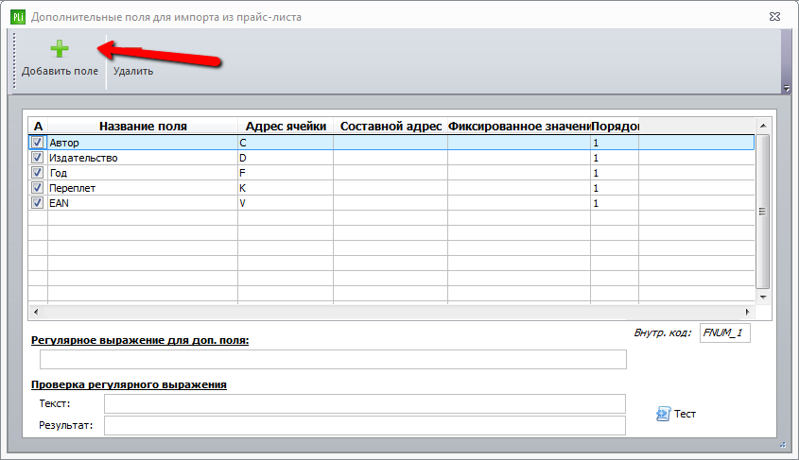The image size is (799, 460).
Task: Click the Удалить toolbar button
Action: [x=133, y=71]
